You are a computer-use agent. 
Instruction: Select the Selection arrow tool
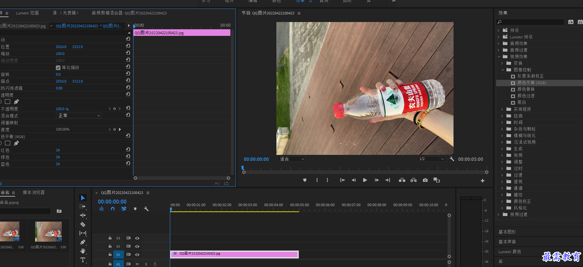pyautogui.click(x=83, y=198)
